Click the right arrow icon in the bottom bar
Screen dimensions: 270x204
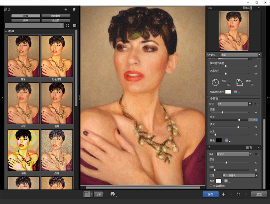coord(246,194)
